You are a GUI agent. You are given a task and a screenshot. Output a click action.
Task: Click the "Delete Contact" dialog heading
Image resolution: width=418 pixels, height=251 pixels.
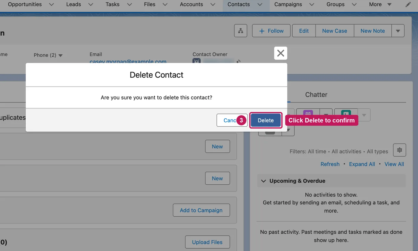pyautogui.click(x=156, y=75)
